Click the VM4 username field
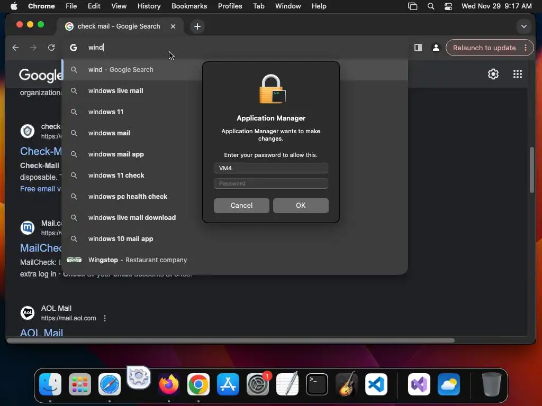The width and height of the screenshot is (542, 406). point(271,168)
